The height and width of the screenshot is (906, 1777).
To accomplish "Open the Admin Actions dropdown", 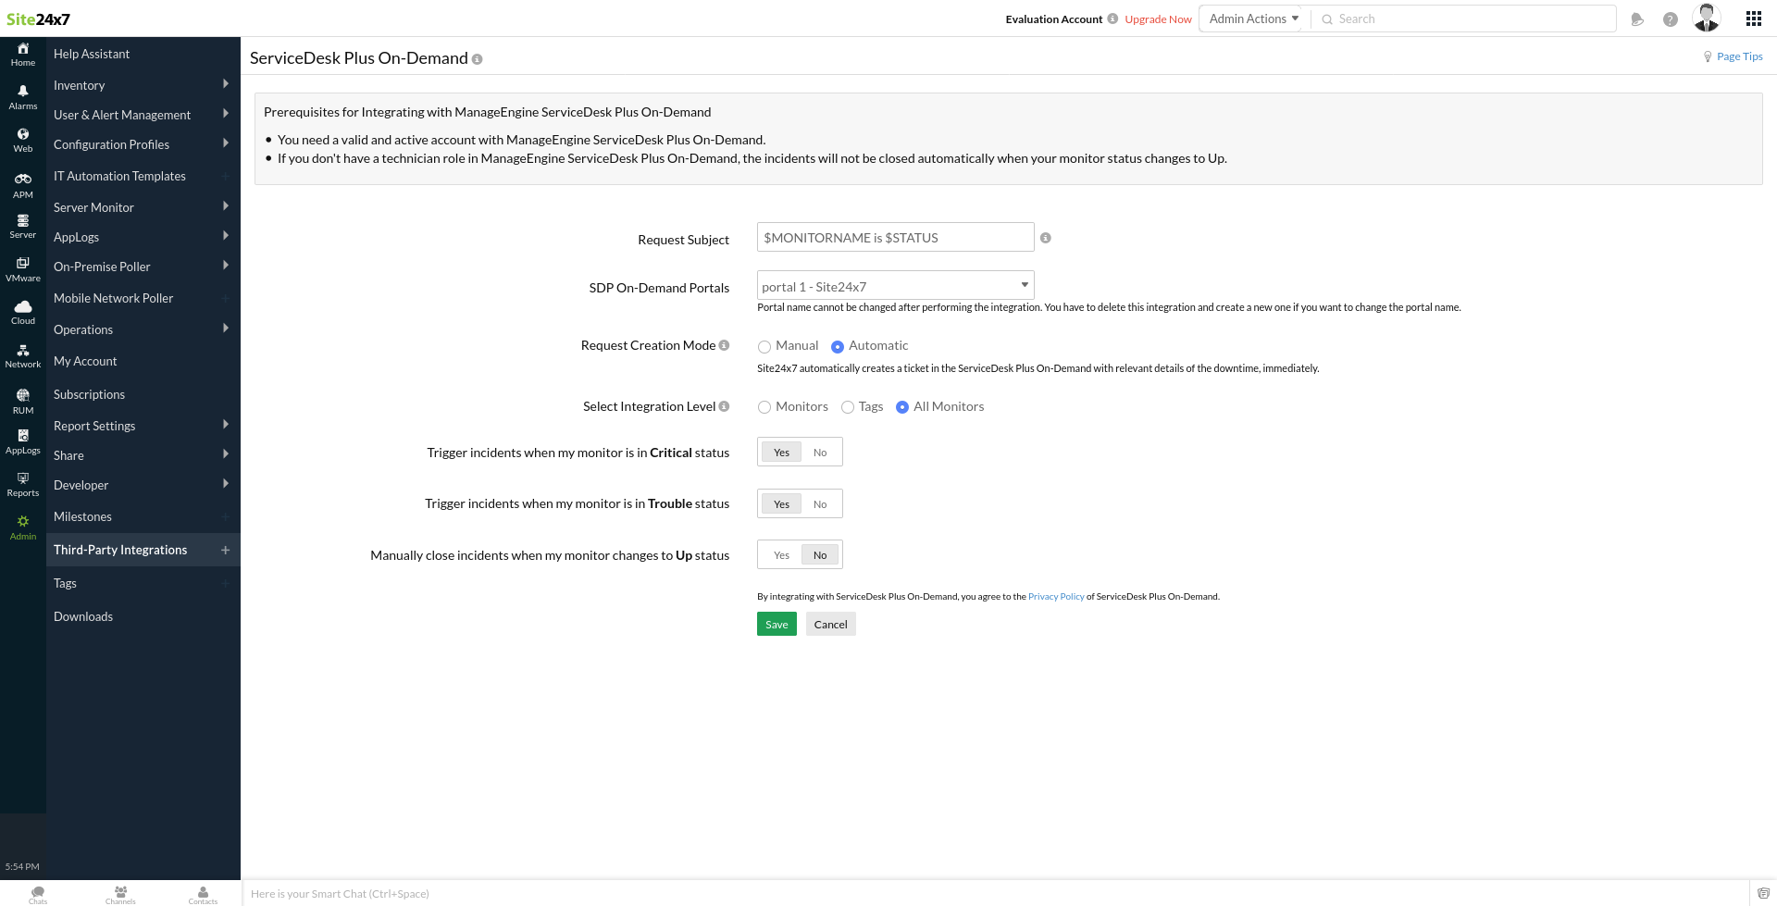I will pyautogui.click(x=1253, y=19).
